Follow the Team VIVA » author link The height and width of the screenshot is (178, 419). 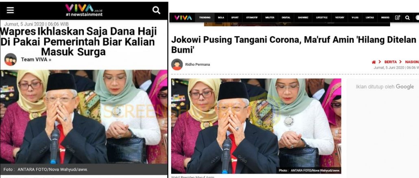pyautogui.click(x=36, y=59)
